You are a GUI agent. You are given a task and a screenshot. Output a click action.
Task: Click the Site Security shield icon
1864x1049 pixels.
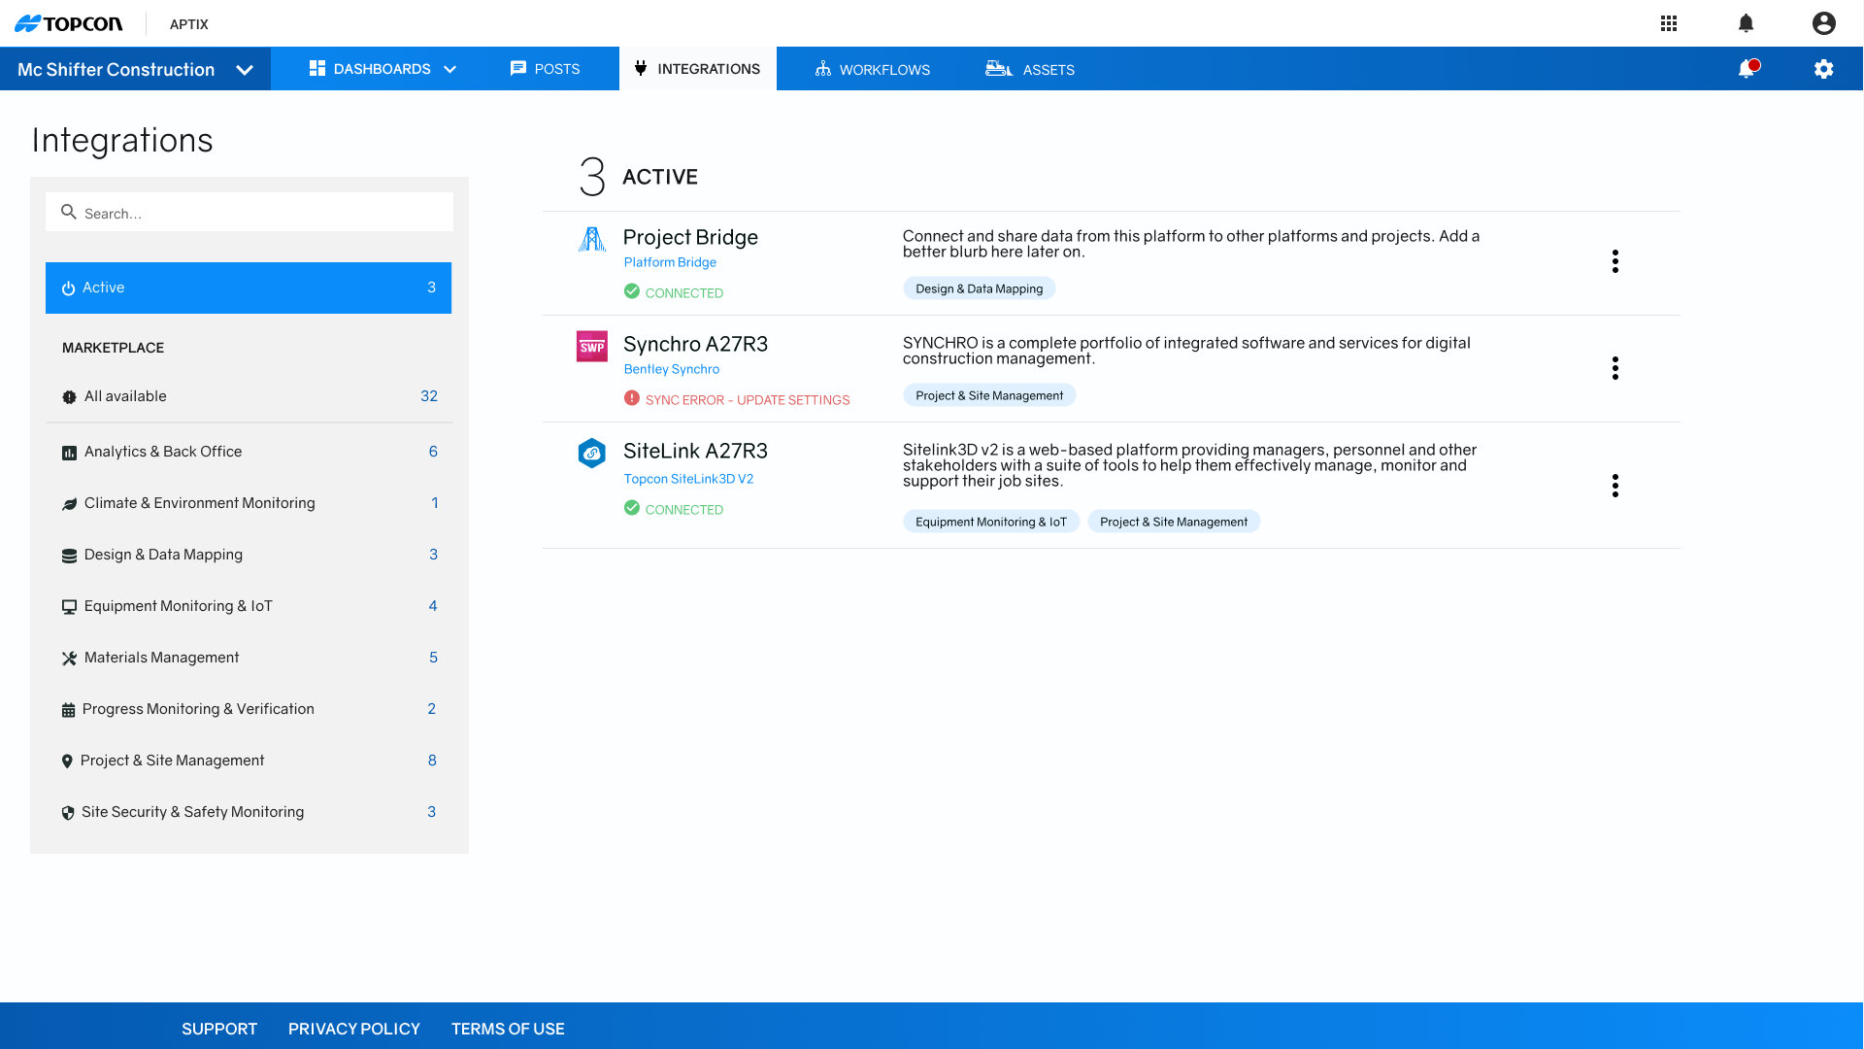(68, 813)
